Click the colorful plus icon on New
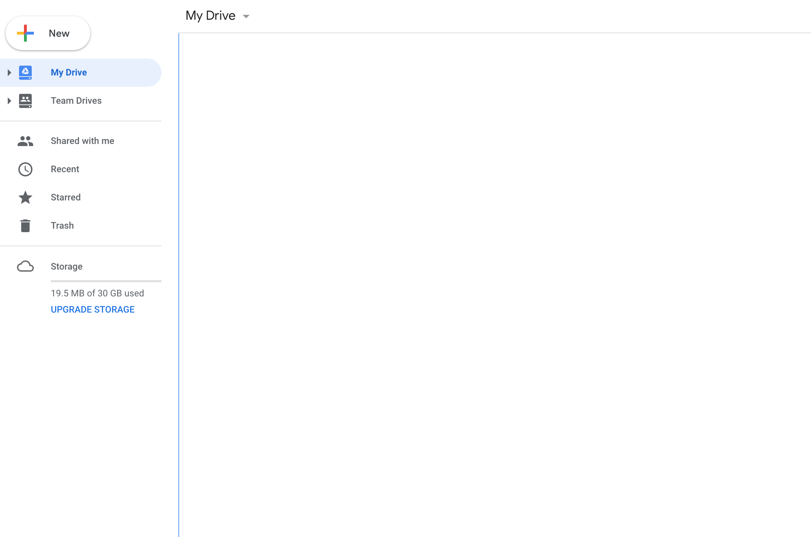The height and width of the screenshot is (537, 811). coord(25,33)
